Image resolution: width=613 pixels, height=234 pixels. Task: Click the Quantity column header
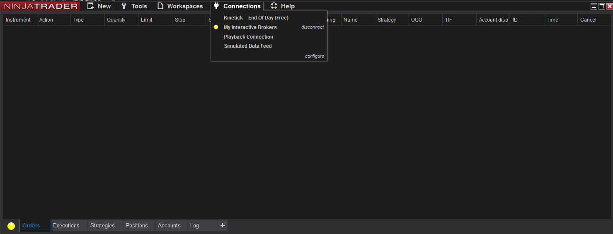point(121,19)
